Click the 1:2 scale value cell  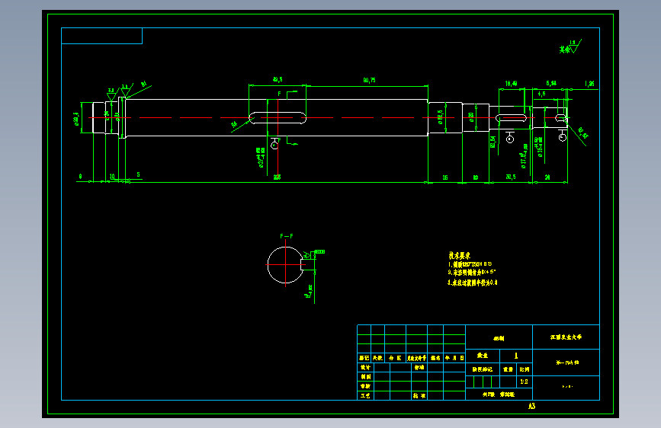tap(524, 382)
